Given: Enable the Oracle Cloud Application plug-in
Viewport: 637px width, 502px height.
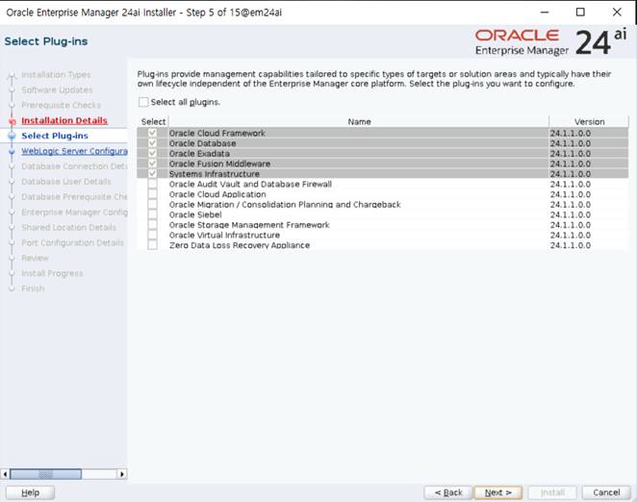Looking at the screenshot, I should point(152,194).
